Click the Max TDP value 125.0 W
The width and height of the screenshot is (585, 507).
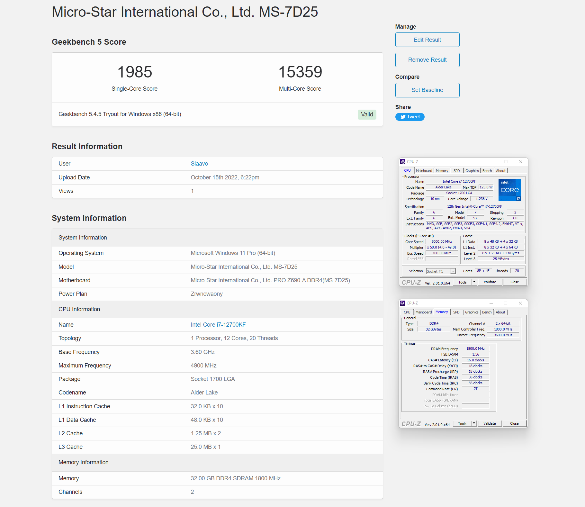pos(486,187)
